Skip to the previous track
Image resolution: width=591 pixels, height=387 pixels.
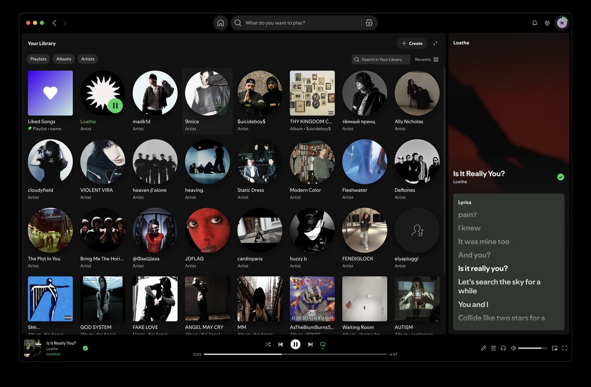pyautogui.click(x=281, y=344)
